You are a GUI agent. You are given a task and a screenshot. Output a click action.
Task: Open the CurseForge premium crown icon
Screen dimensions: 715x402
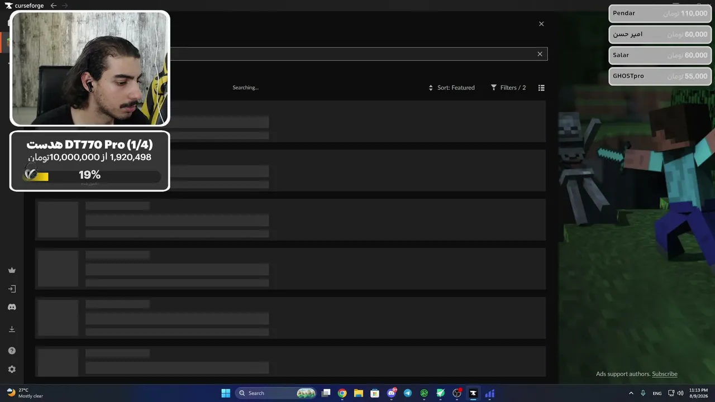click(12, 270)
